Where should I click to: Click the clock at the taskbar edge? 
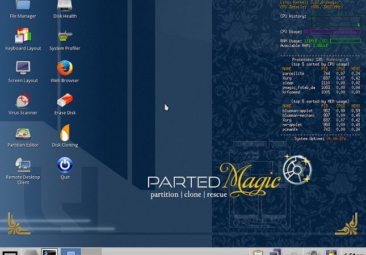[x=354, y=253]
